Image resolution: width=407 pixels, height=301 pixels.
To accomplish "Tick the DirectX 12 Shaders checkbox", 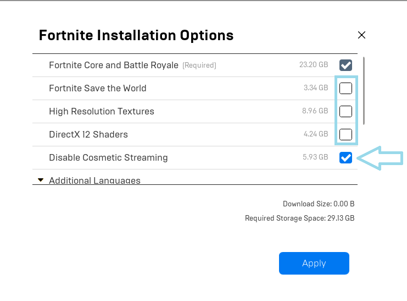I will tap(345, 134).
